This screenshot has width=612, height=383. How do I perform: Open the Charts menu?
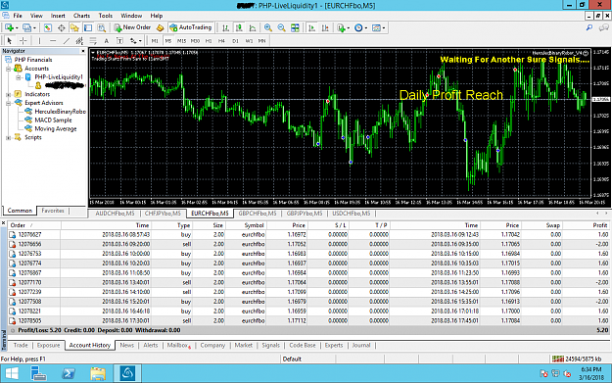pos(81,16)
